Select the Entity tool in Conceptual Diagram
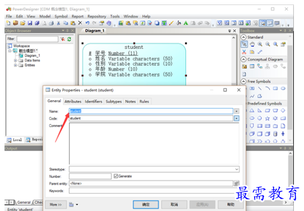Viewport: 304px width, 211px height. [252, 67]
